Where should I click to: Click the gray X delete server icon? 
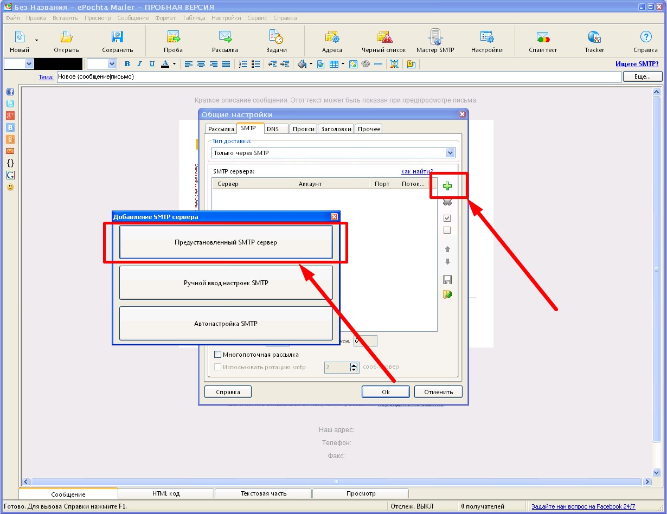pyautogui.click(x=447, y=202)
